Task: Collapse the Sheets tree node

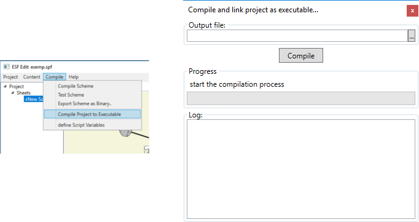Action: pyautogui.click(x=12, y=92)
